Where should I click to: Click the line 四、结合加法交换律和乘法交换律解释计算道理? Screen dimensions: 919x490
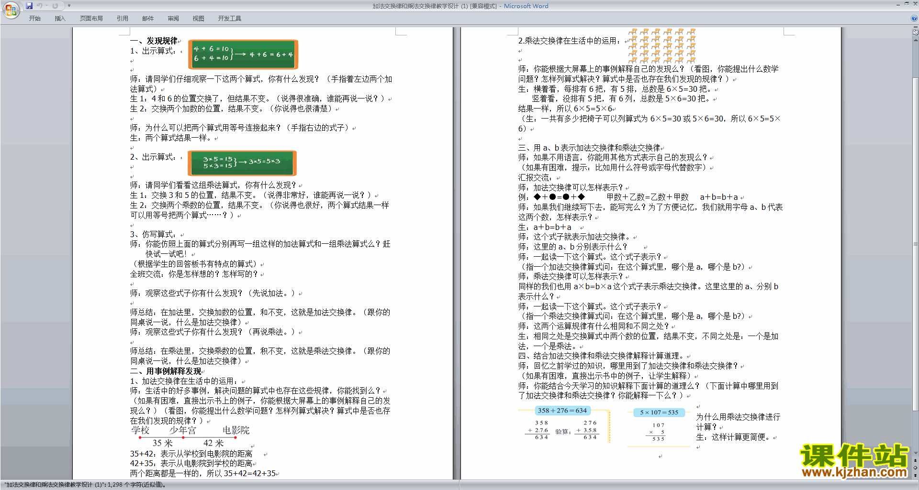click(602, 356)
